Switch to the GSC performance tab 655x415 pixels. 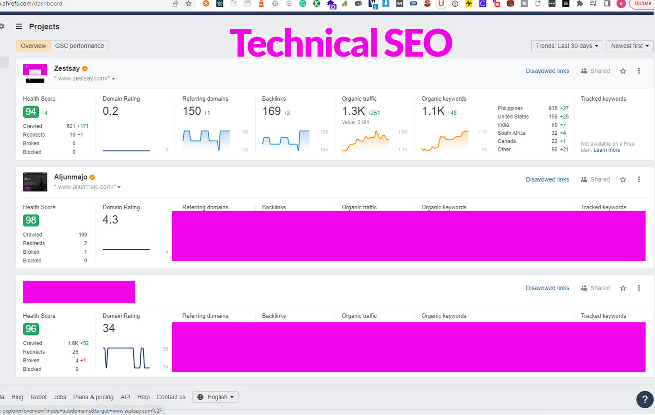pos(80,46)
